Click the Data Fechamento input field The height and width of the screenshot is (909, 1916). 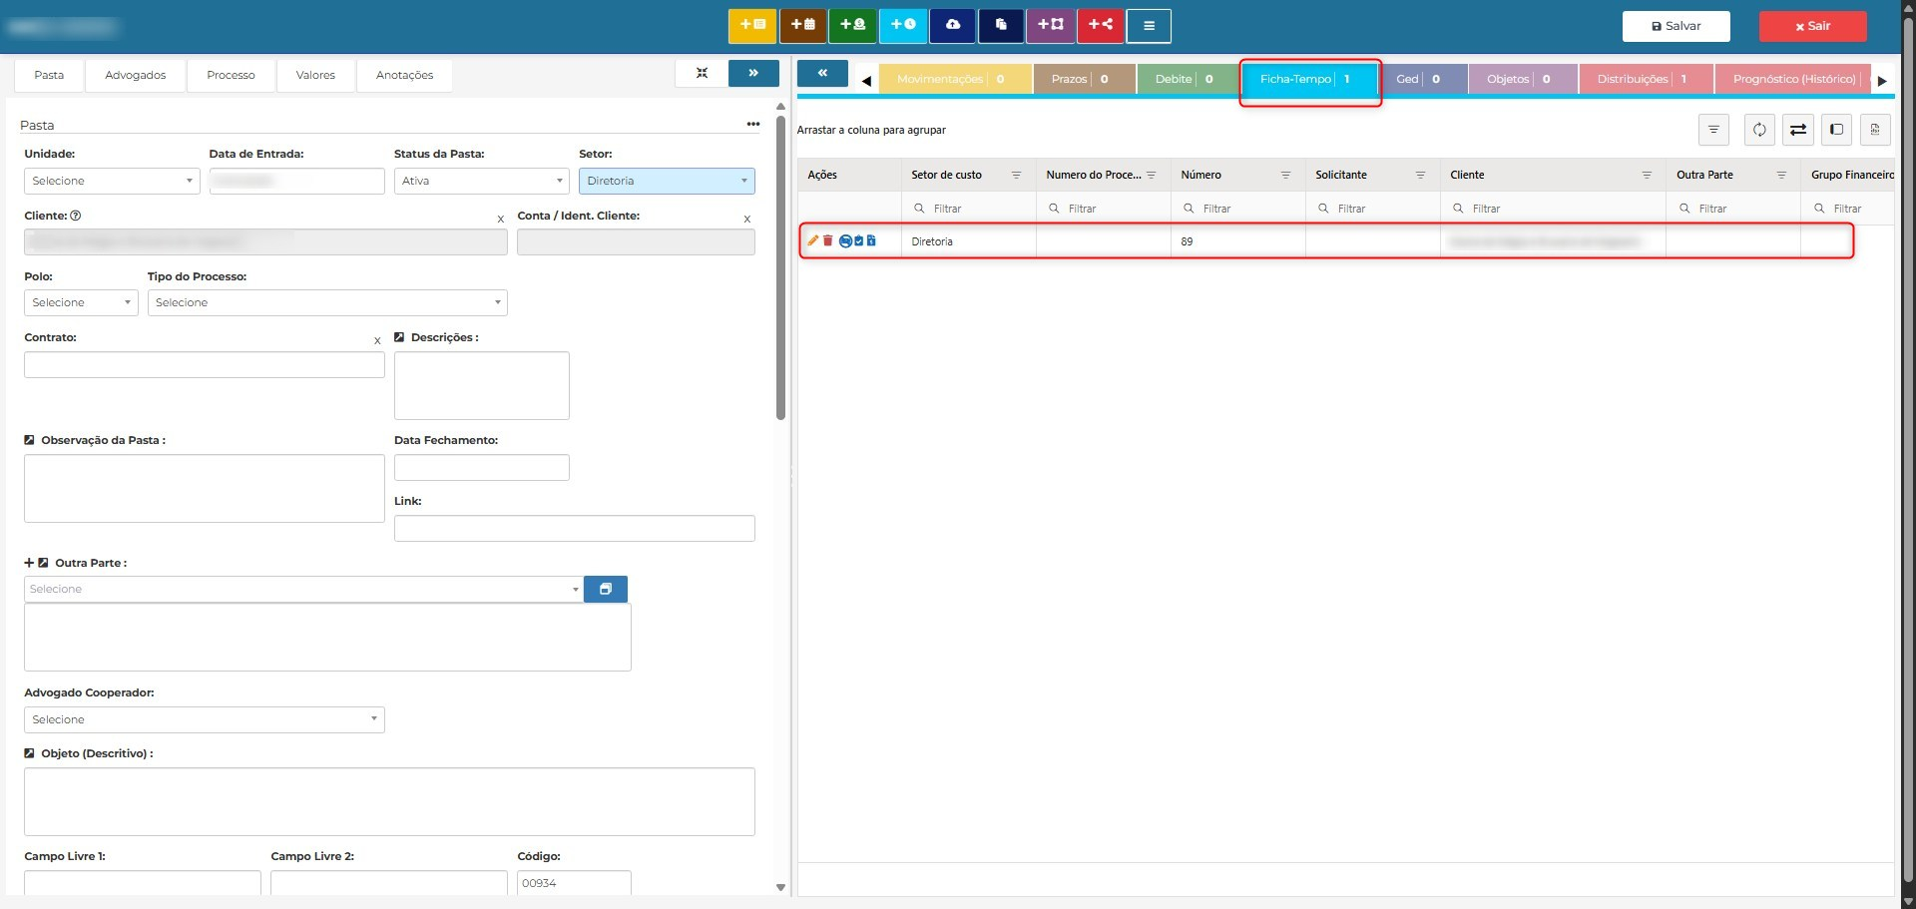(x=482, y=467)
